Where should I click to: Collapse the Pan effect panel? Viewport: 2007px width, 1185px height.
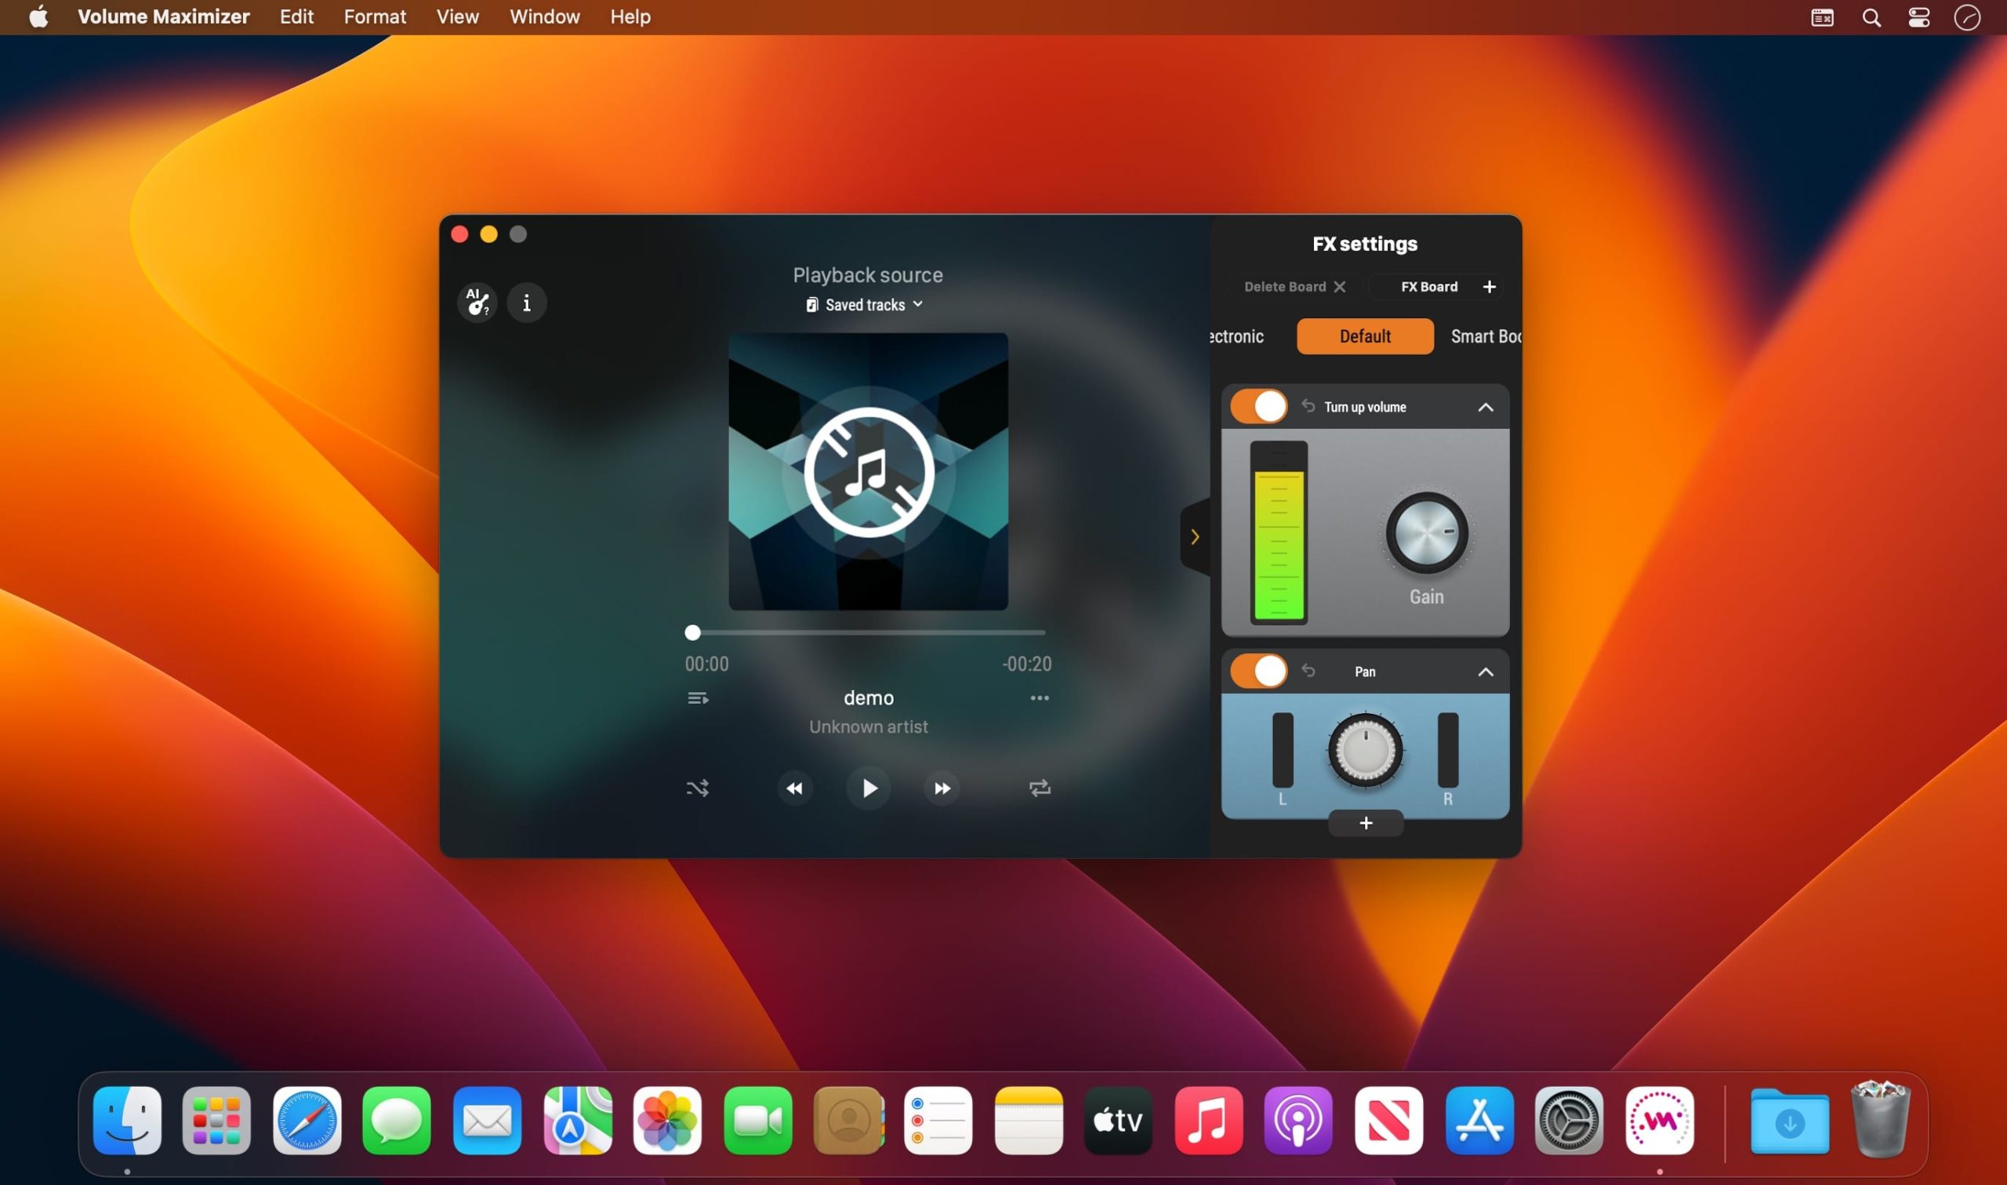1486,672
